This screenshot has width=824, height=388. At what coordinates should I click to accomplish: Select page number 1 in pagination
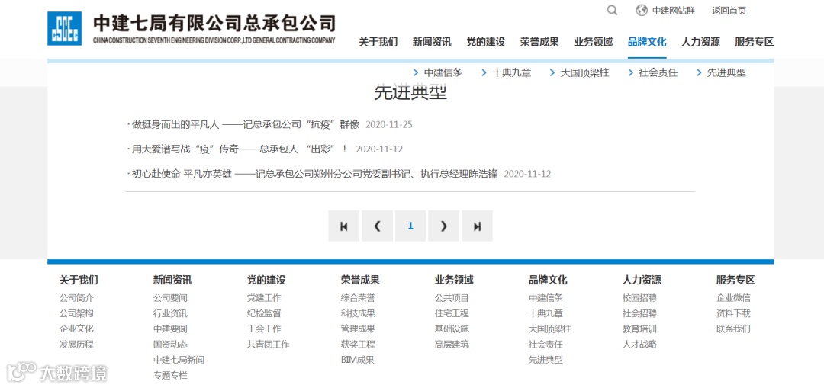410,226
